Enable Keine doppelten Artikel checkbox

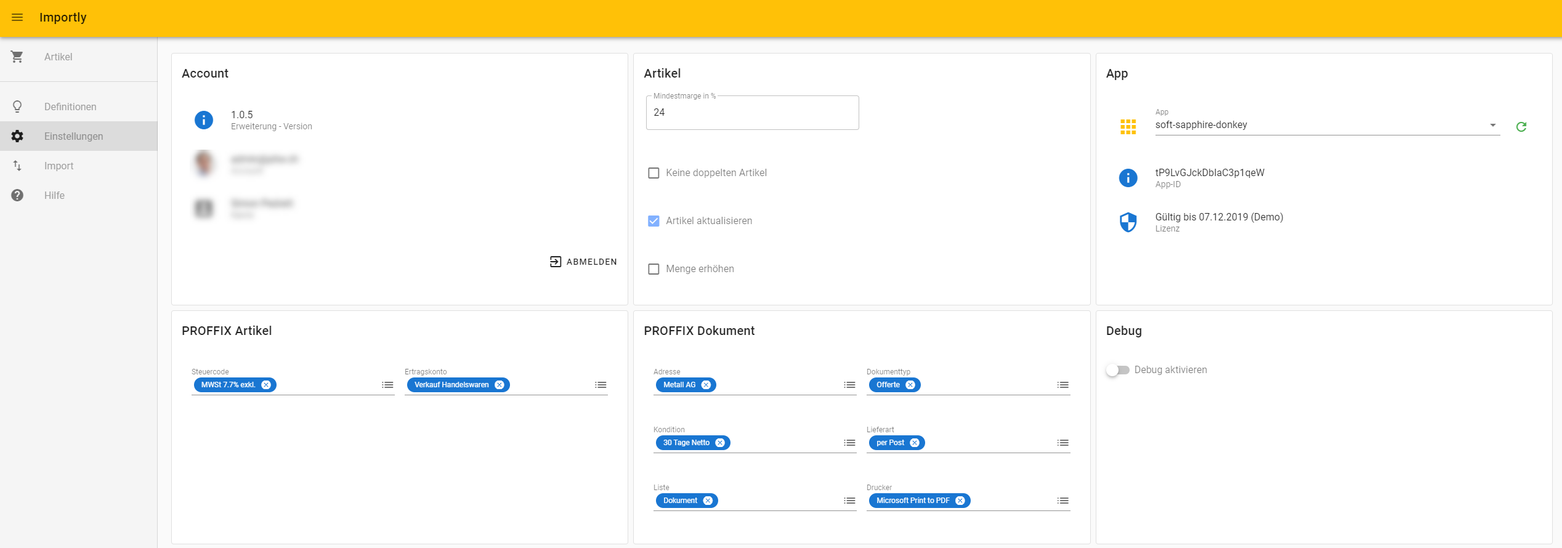(x=654, y=173)
